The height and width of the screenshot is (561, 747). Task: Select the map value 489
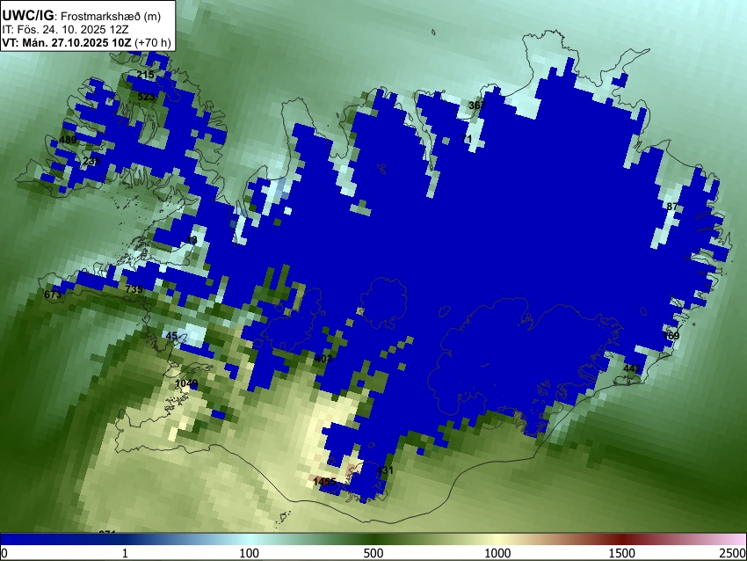(x=68, y=140)
